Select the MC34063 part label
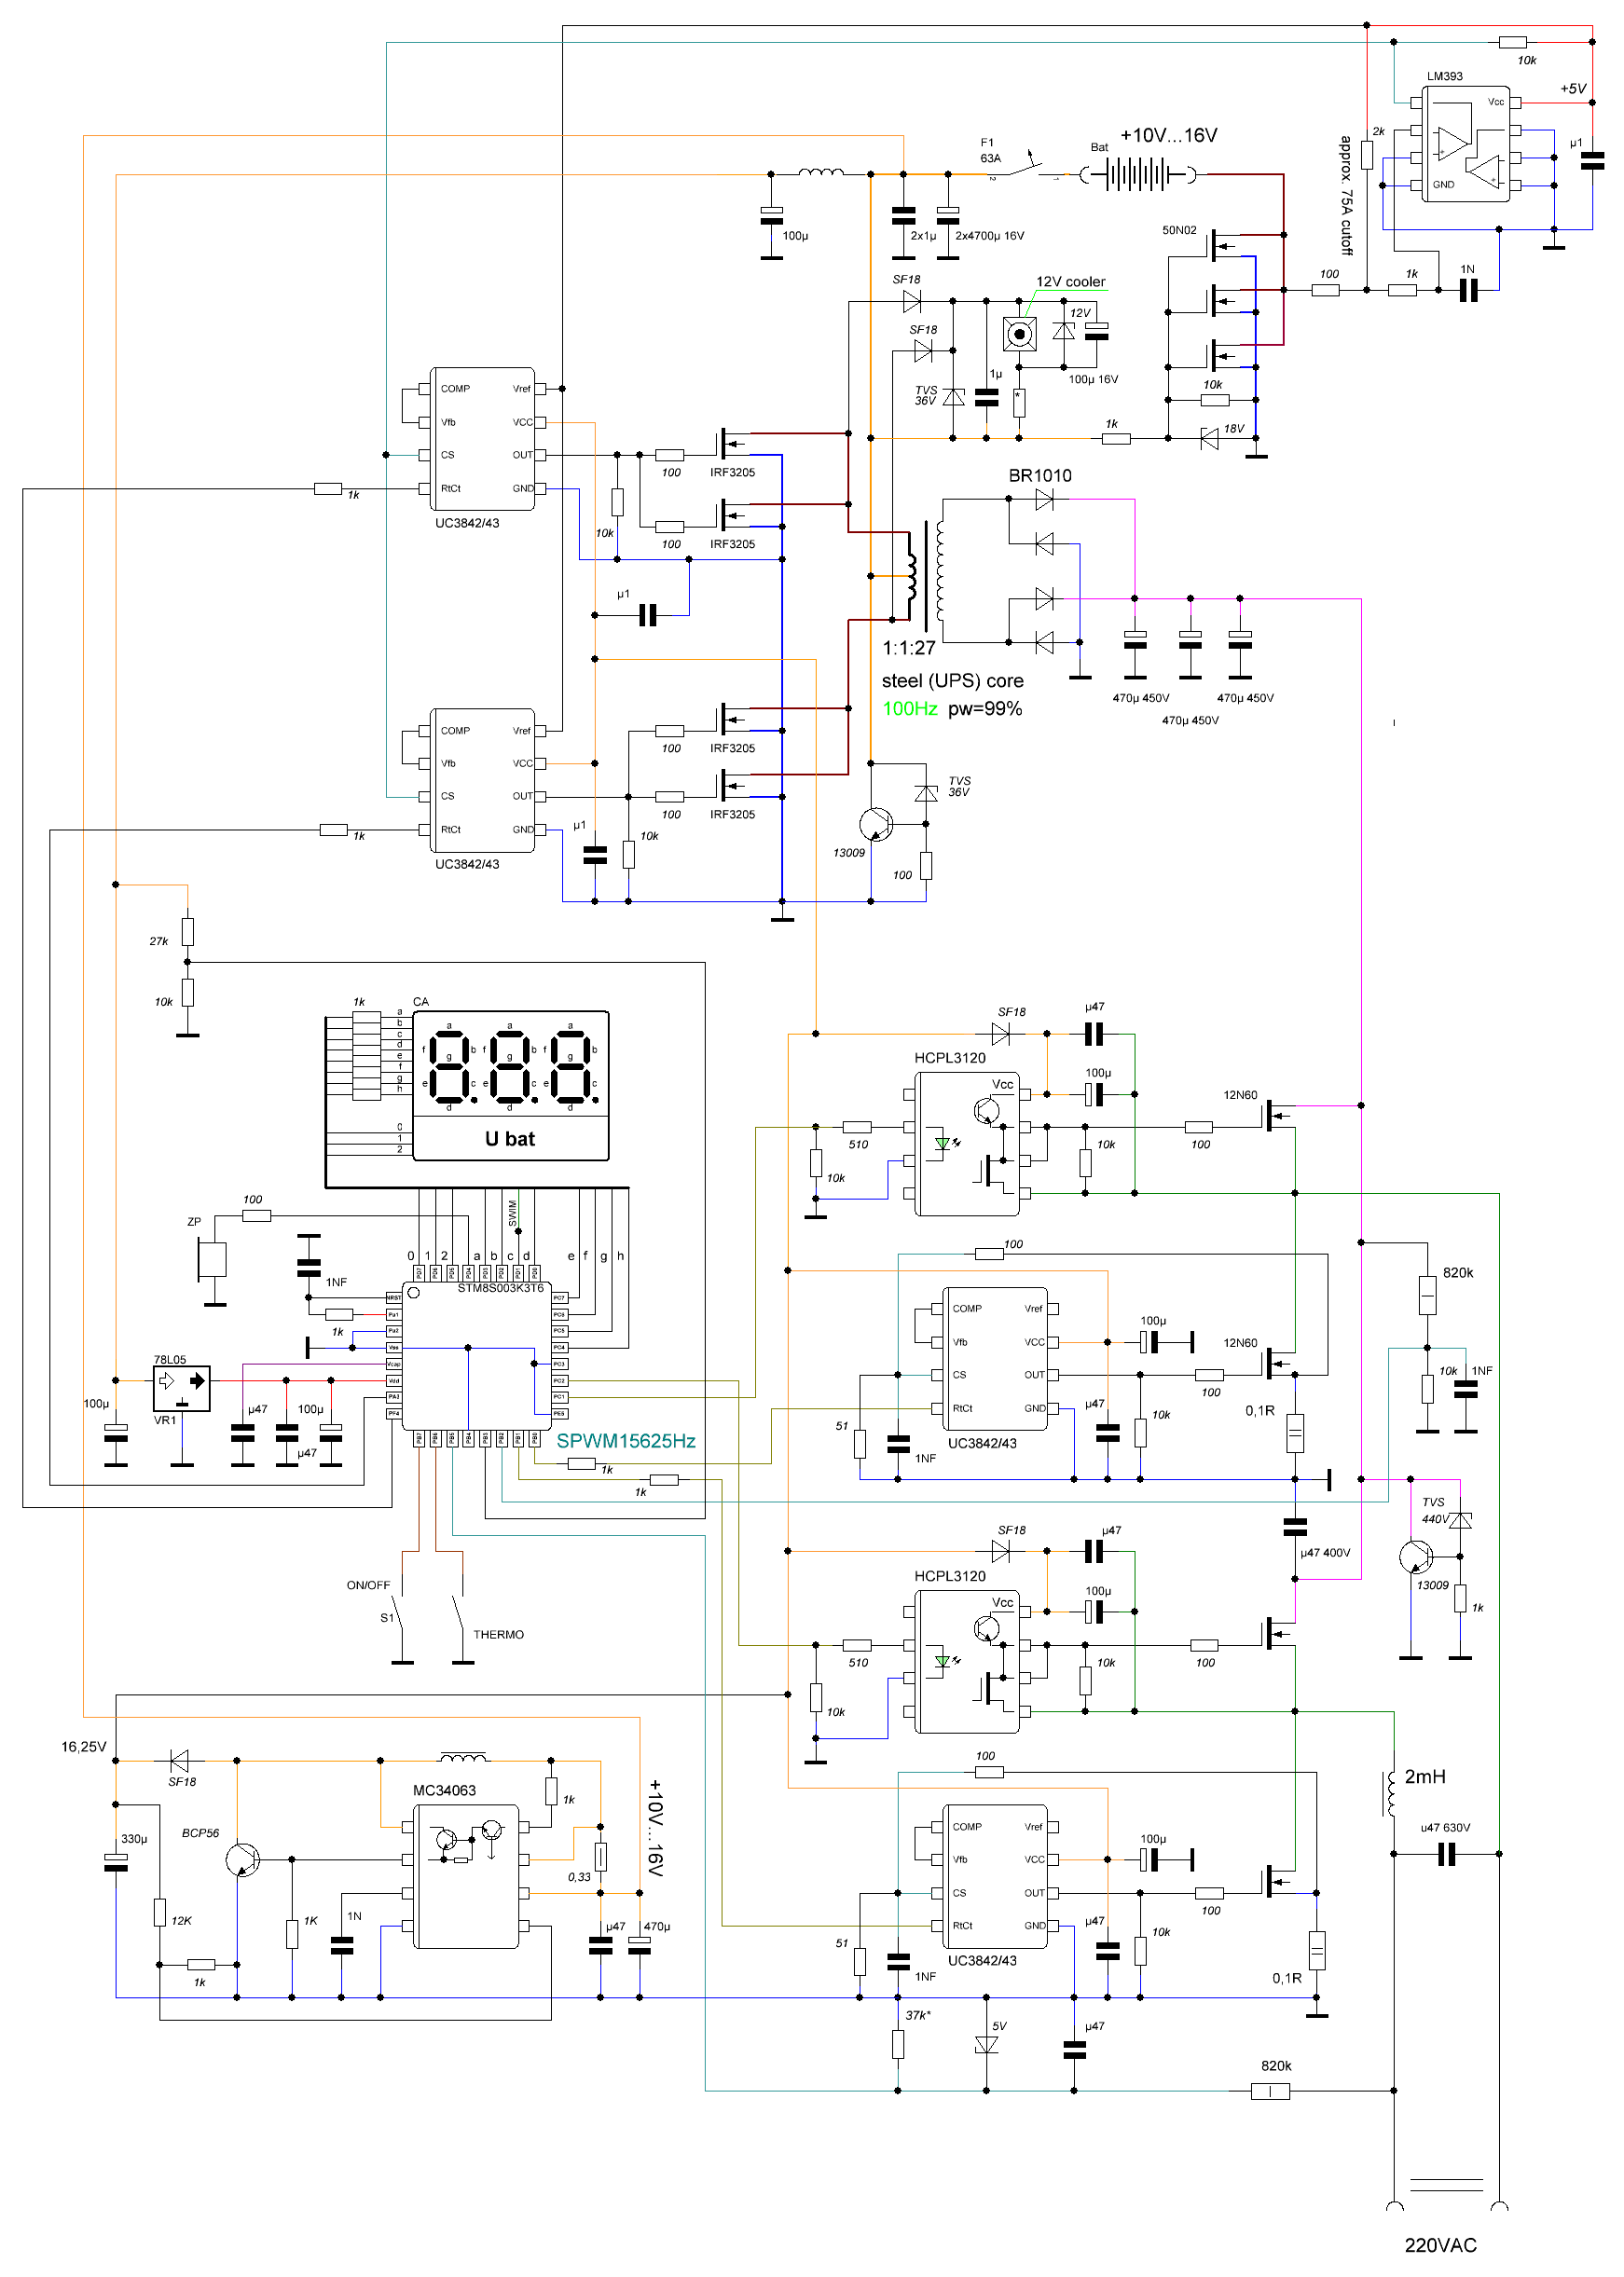This screenshot has width=1624, height=2277. click(x=445, y=1790)
